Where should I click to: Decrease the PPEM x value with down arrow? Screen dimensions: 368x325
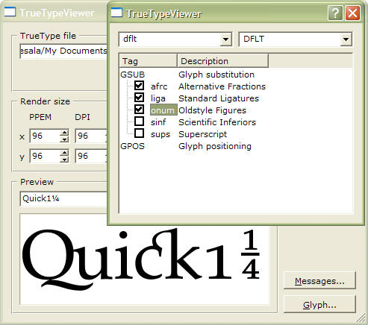64,139
